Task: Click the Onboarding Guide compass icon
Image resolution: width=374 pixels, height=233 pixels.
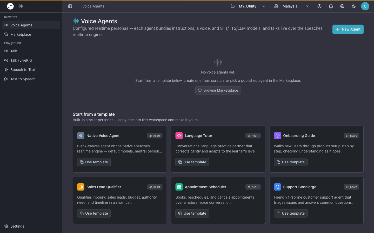Action: point(277,136)
